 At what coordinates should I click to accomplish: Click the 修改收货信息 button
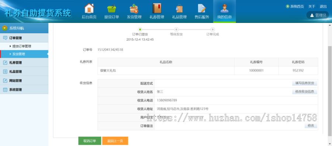coord(304,92)
